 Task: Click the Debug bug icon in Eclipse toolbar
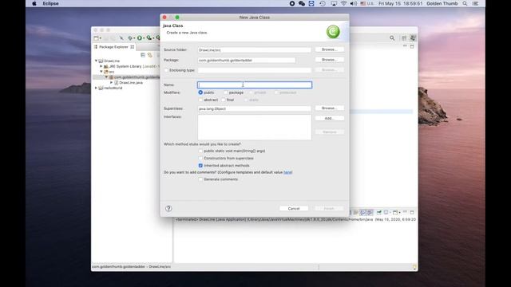tap(130, 38)
